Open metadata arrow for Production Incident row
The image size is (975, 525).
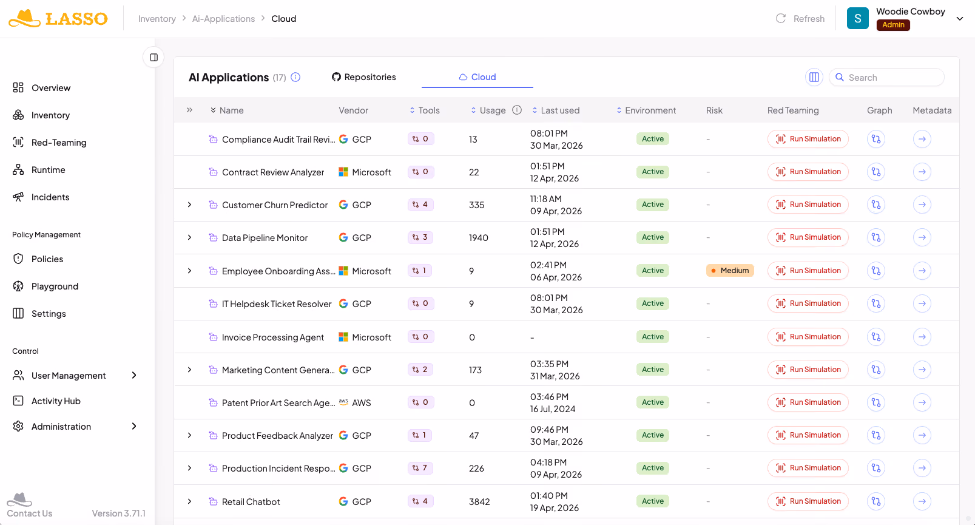(x=922, y=468)
